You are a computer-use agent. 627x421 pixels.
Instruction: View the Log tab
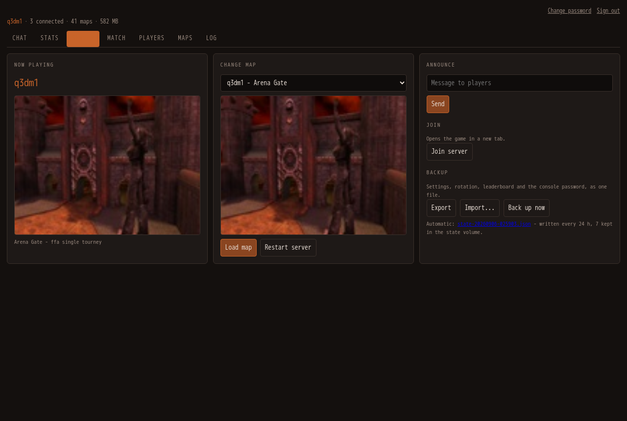point(212,38)
